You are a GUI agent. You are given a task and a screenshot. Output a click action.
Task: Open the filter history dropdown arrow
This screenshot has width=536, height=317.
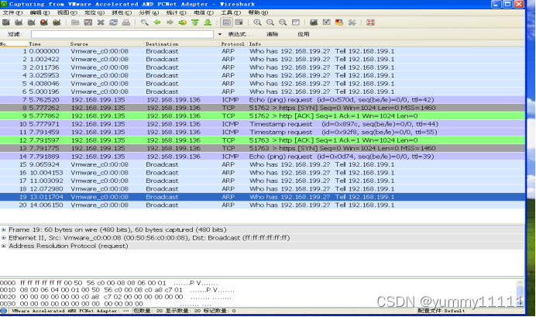click(x=221, y=35)
